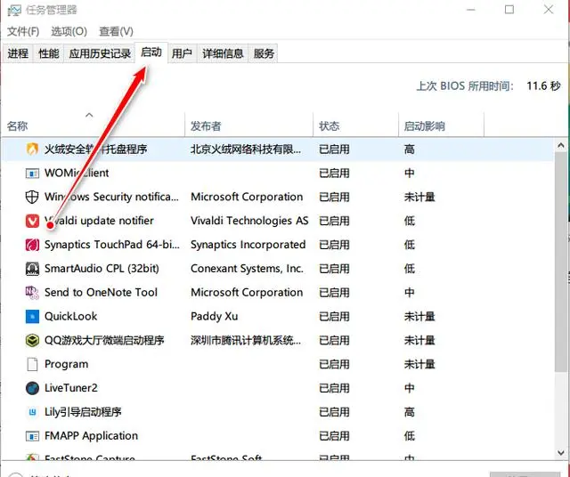Click 低 impact in SmartAudio CPL row
The width and height of the screenshot is (570, 477).
point(410,269)
